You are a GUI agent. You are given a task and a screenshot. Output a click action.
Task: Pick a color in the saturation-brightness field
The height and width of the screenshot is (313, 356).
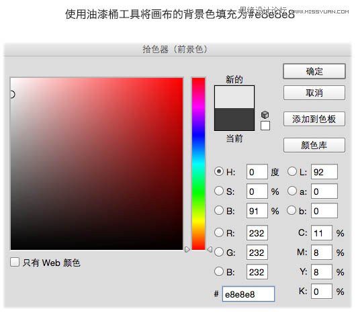97,164
